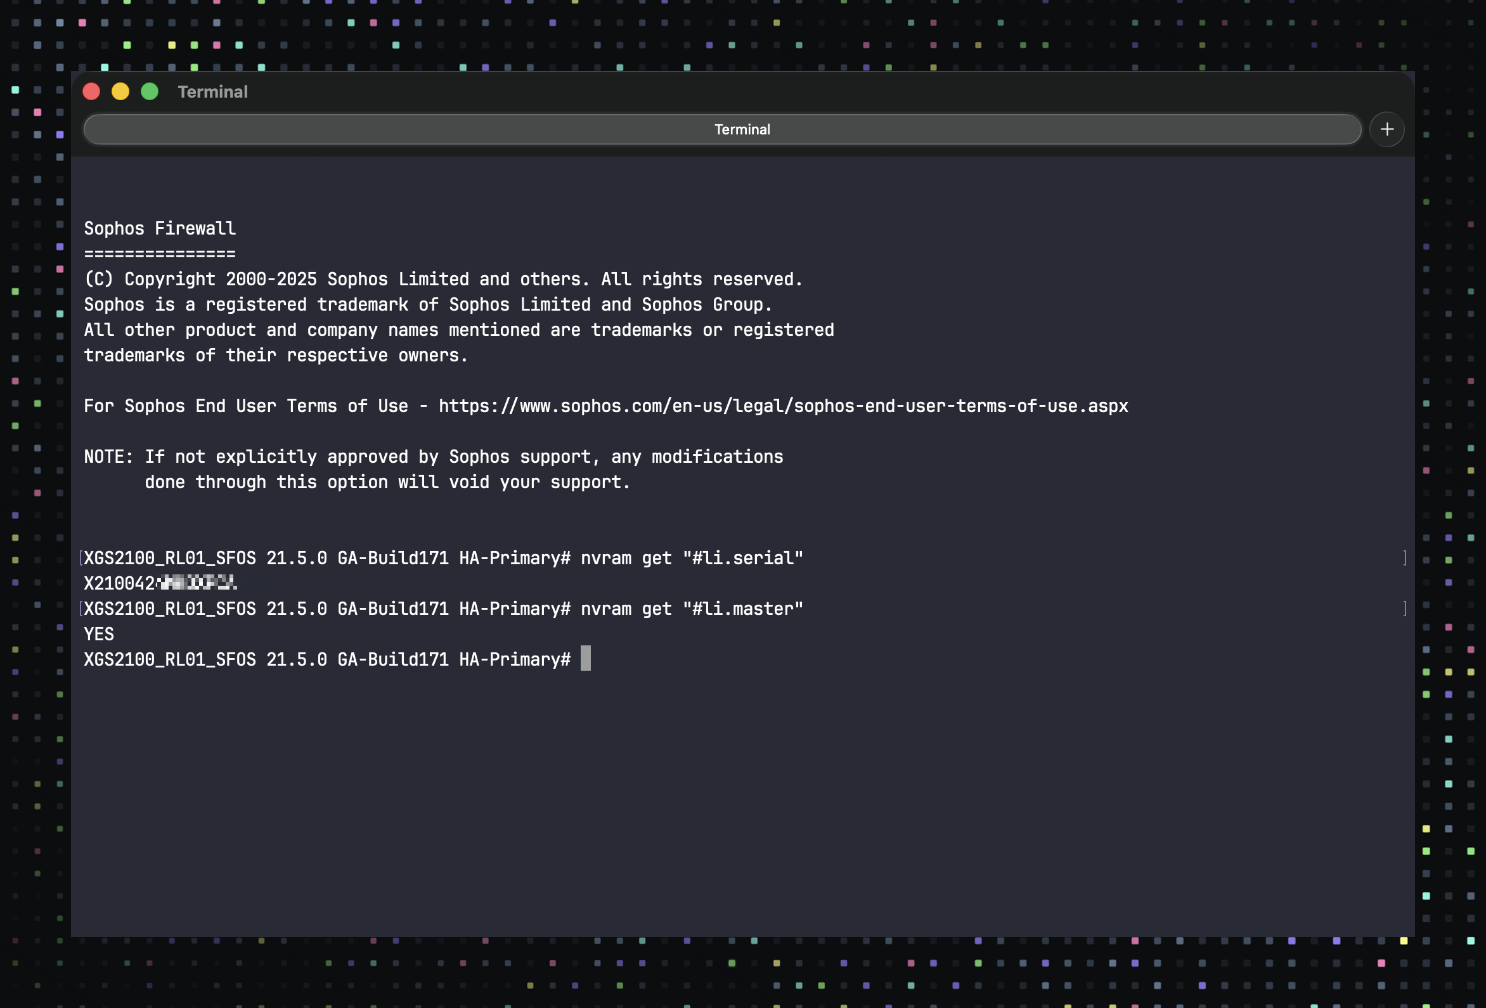1486x1008 pixels.
Task: Open a new tab with plus button
Action: pyautogui.click(x=1386, y=129)
